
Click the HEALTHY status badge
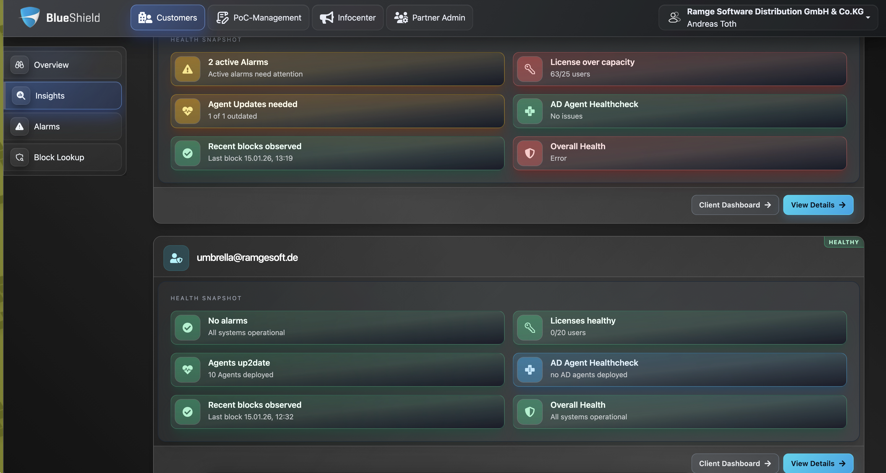[843, 242]
